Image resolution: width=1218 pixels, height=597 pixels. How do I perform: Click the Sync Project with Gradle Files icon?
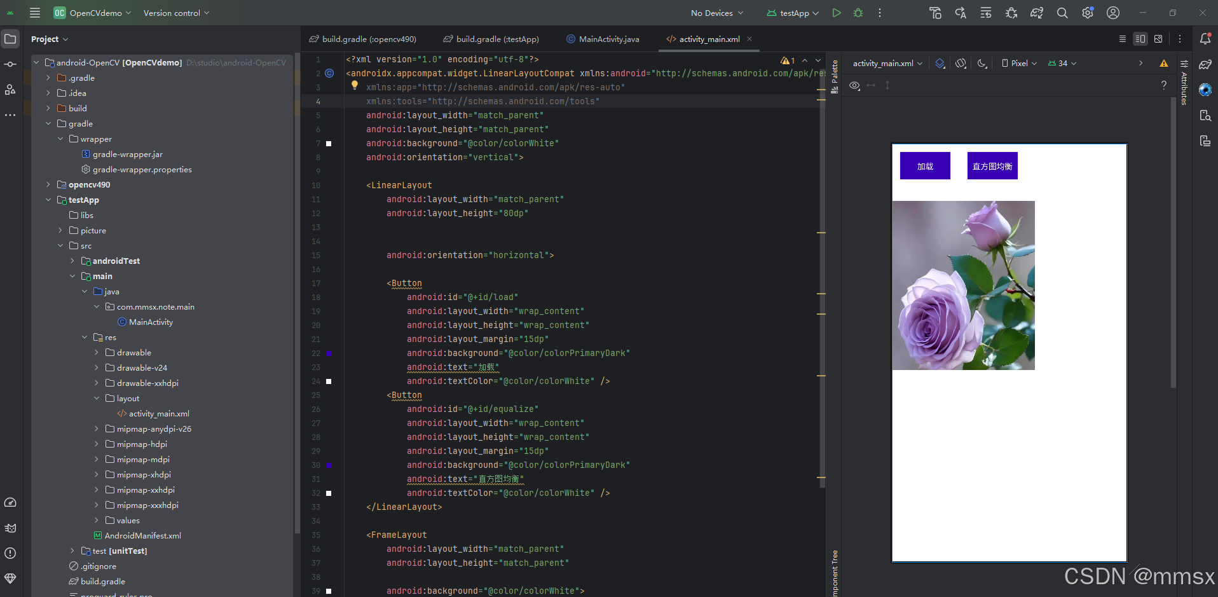coord(1037,13)
